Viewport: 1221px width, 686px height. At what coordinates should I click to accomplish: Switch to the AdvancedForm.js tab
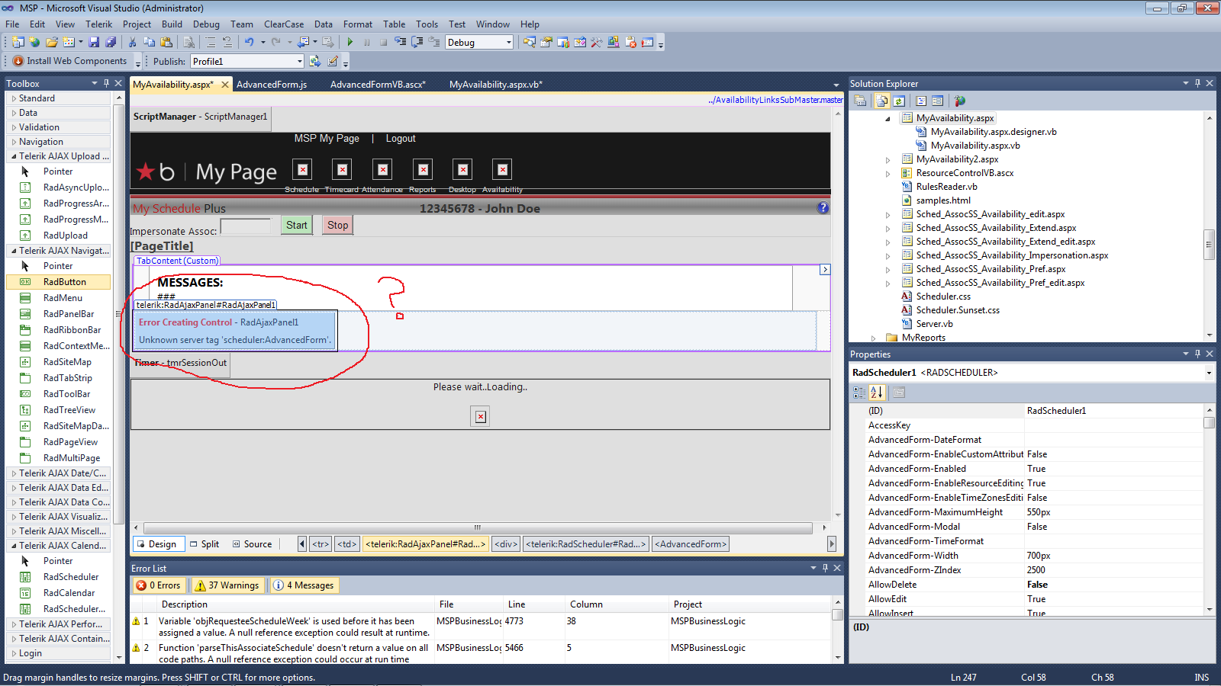(272, 85)
